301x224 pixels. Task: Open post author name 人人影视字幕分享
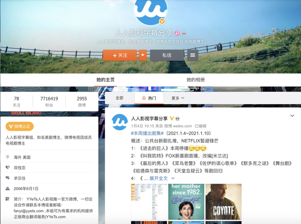coord(149,119)
